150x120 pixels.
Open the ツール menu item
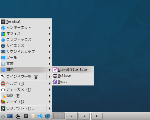click(26, 58)
